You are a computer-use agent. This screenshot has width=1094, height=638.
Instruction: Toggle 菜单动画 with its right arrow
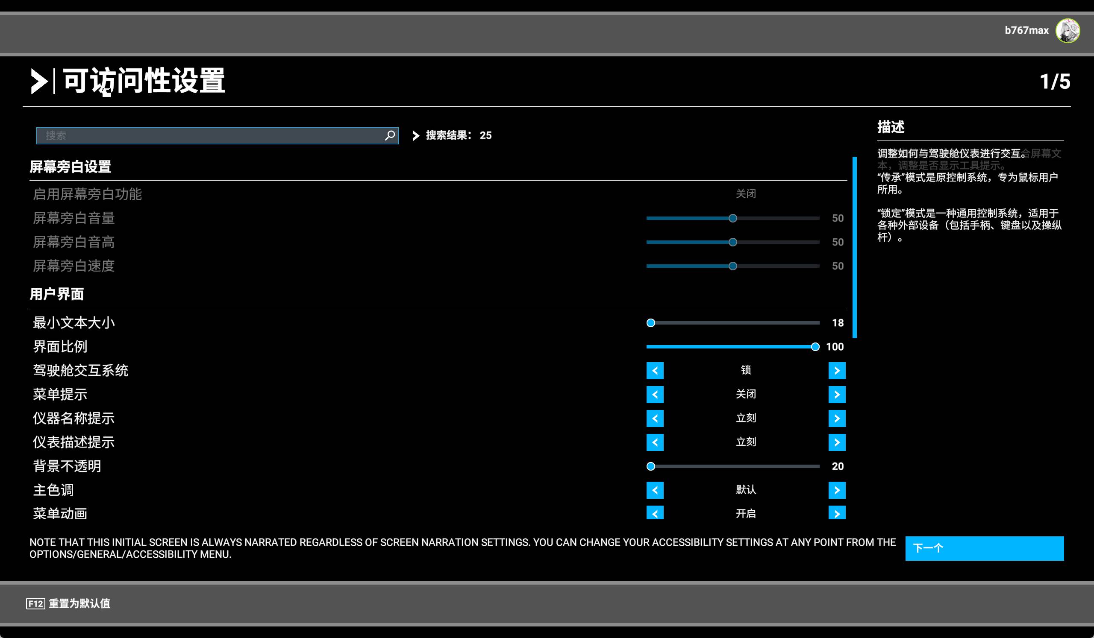tap(837, 513)
